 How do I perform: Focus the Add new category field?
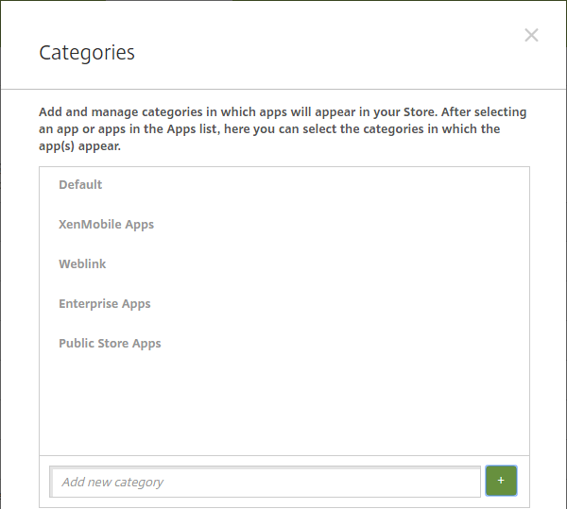point(265,482)
